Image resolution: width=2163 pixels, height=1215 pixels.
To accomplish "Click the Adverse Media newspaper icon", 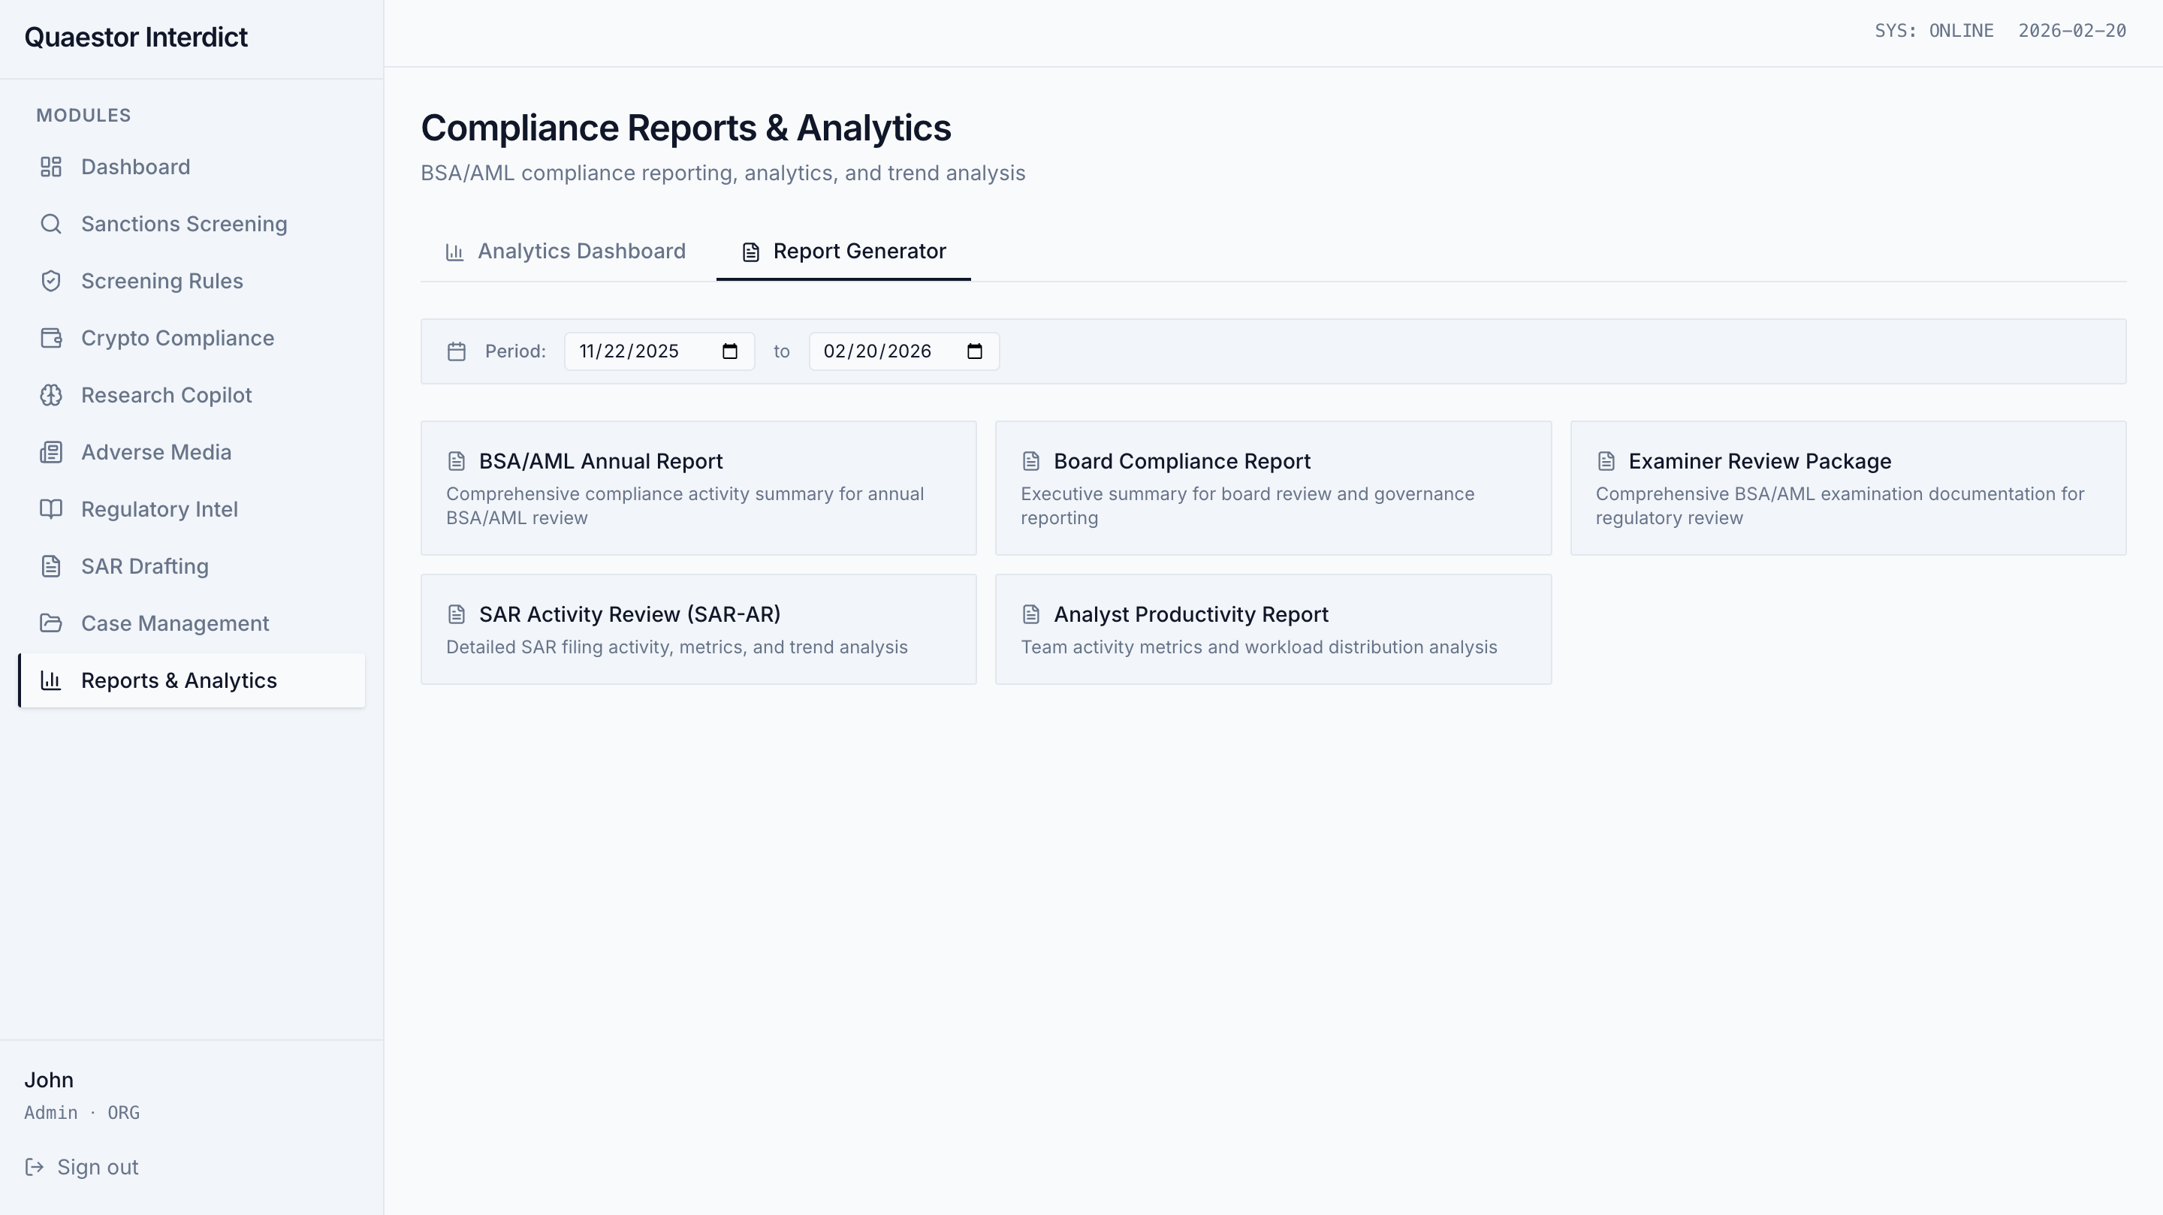I will tap(51, 453).
